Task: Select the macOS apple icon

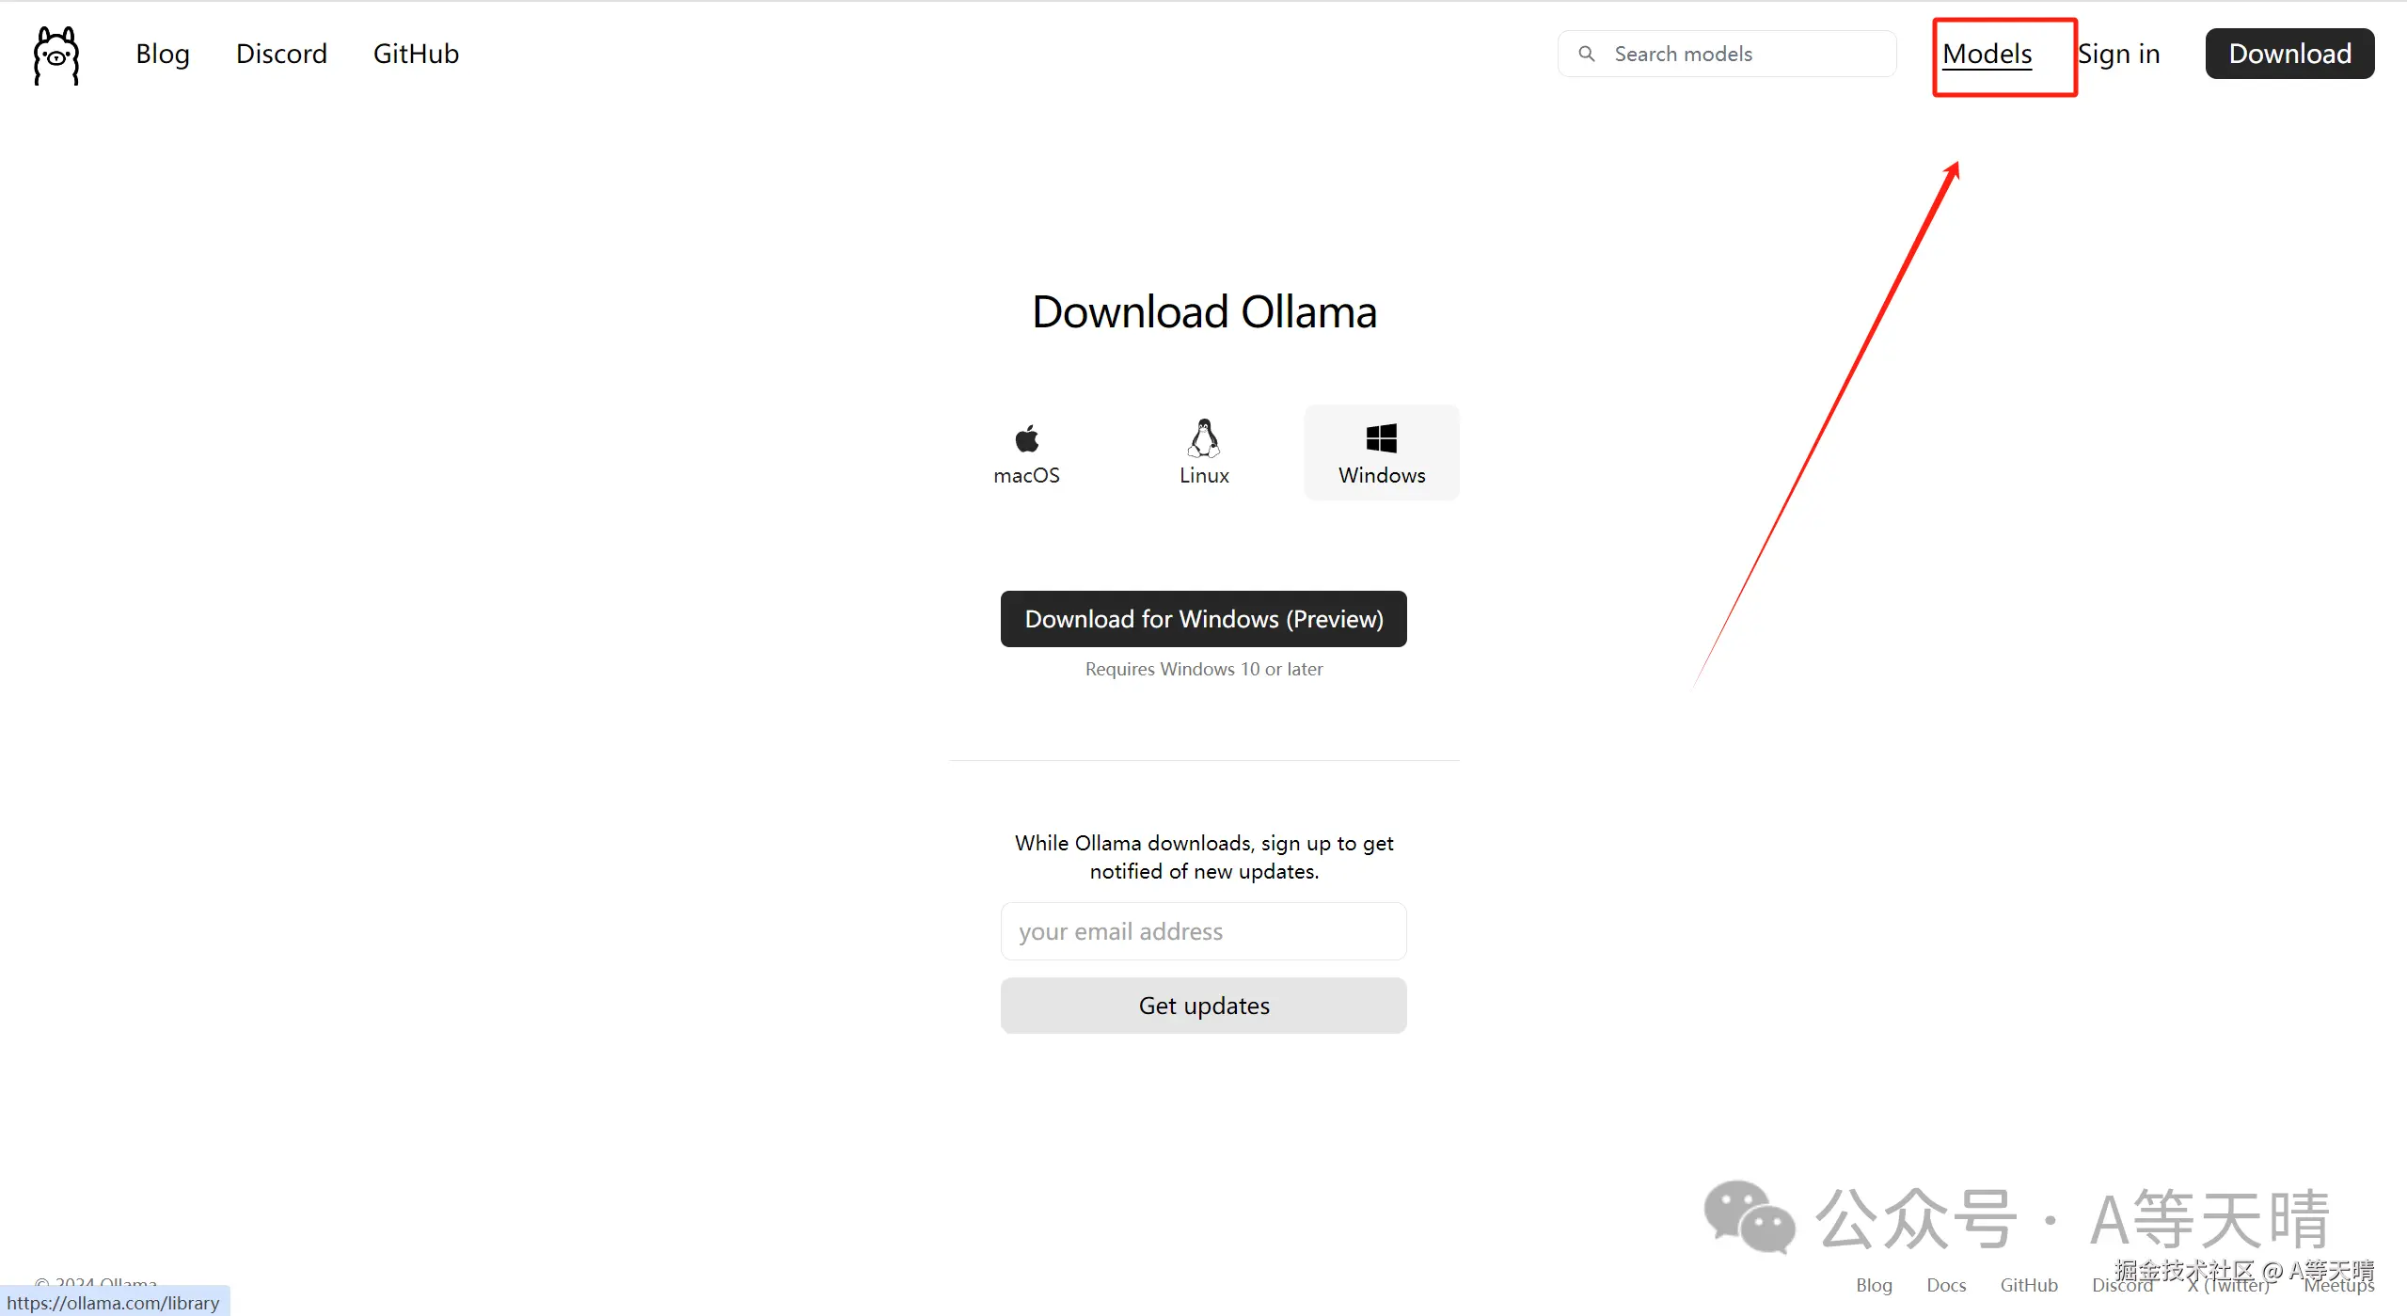Action: (x=1026, y=438)
